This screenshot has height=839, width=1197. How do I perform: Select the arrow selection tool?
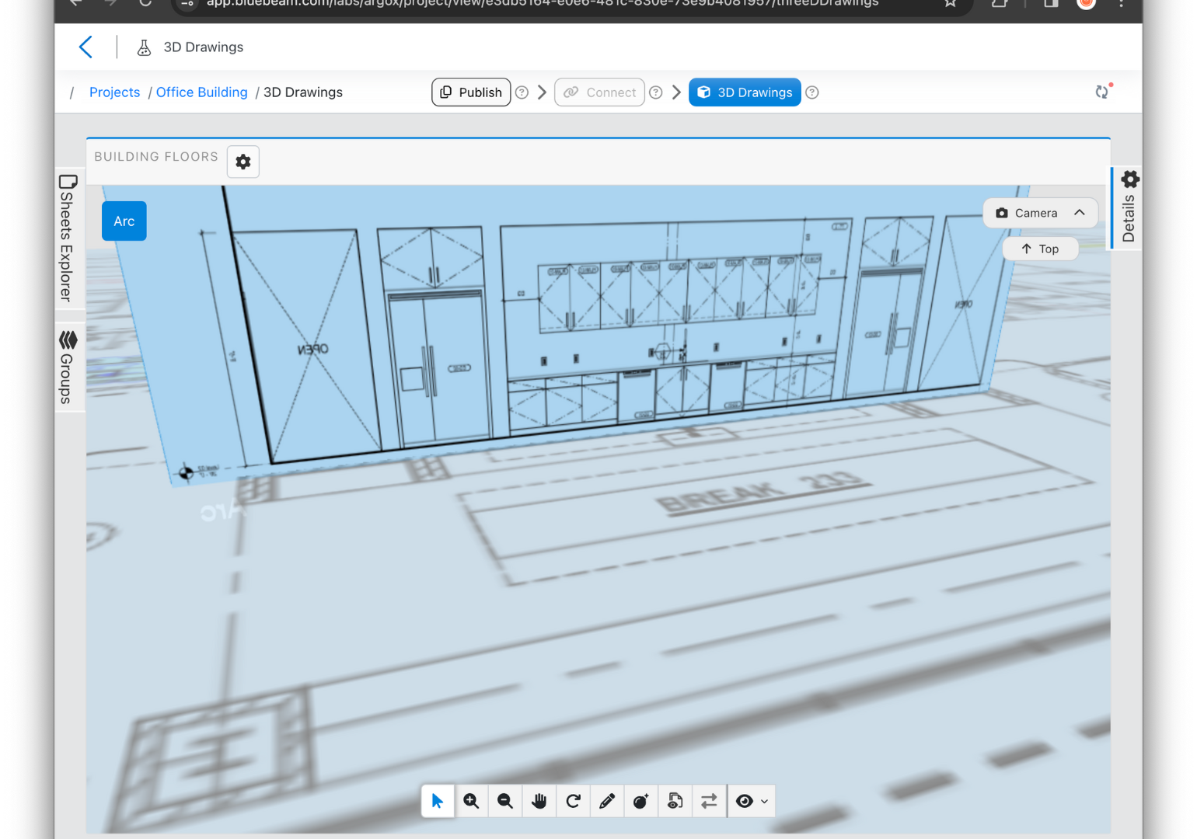coord(437,801)
